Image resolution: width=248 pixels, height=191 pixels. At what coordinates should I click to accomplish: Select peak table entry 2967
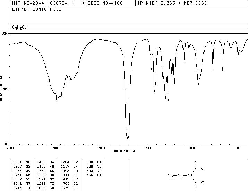22,166
